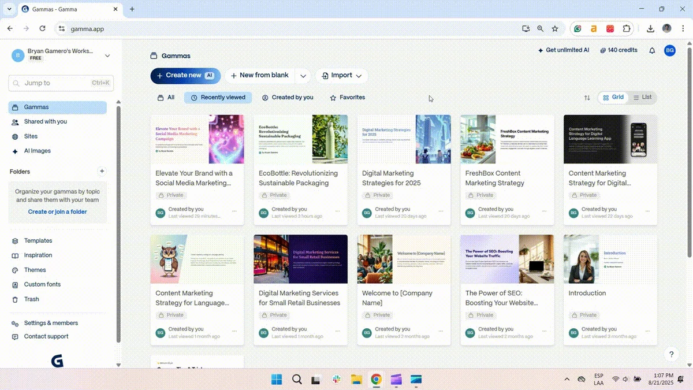Select the All filter chip
The height and width of the screenshot is (390, 693).
pos(166,97)
